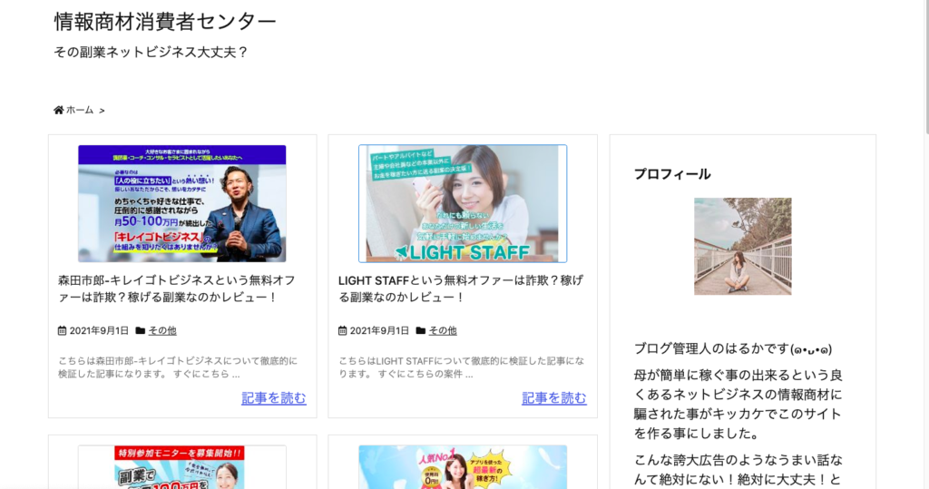Viewport: 929px width, 489px height.
Task: Click calendar icon on LIGHT STAFF article
Action: pos(342,331)
